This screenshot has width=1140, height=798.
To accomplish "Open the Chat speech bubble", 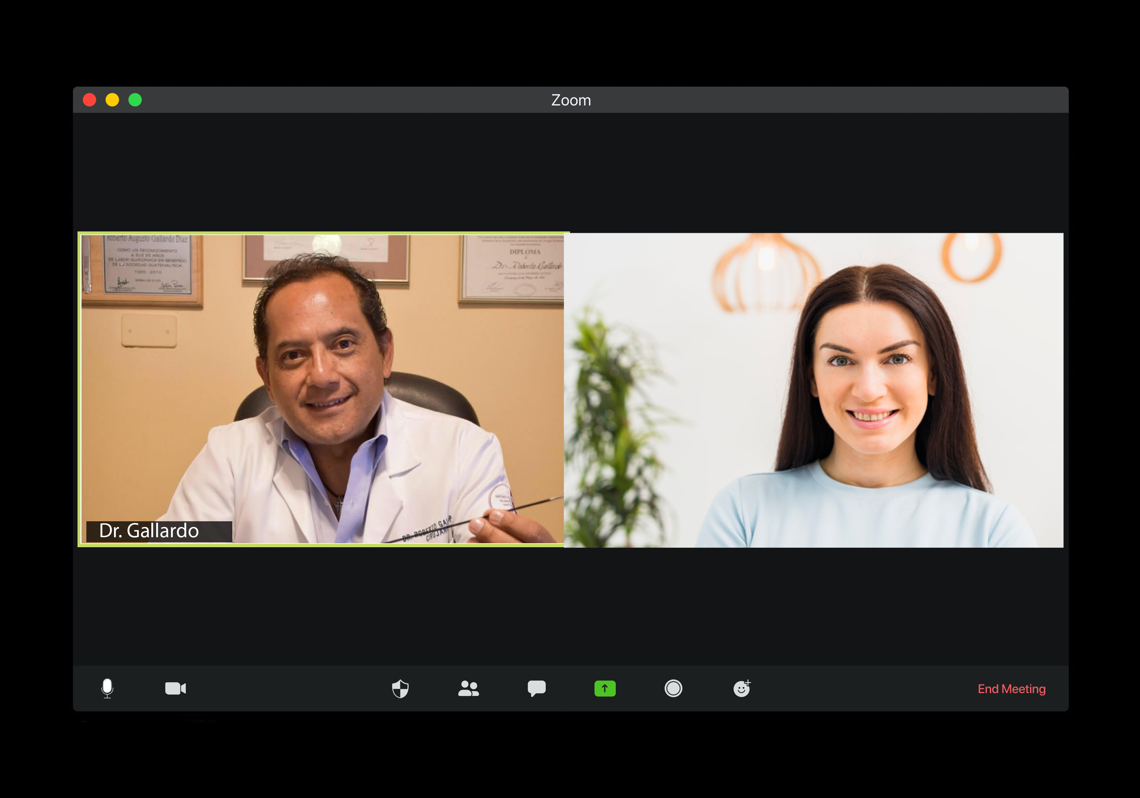I will point(536,688).
